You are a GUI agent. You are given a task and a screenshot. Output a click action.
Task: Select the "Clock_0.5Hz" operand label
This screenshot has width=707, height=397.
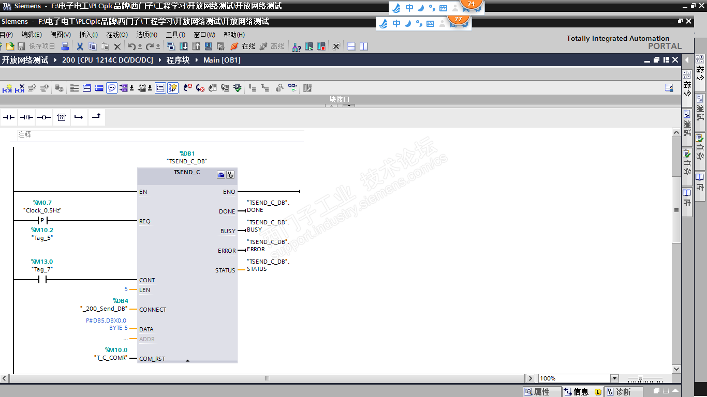point(42,210)
